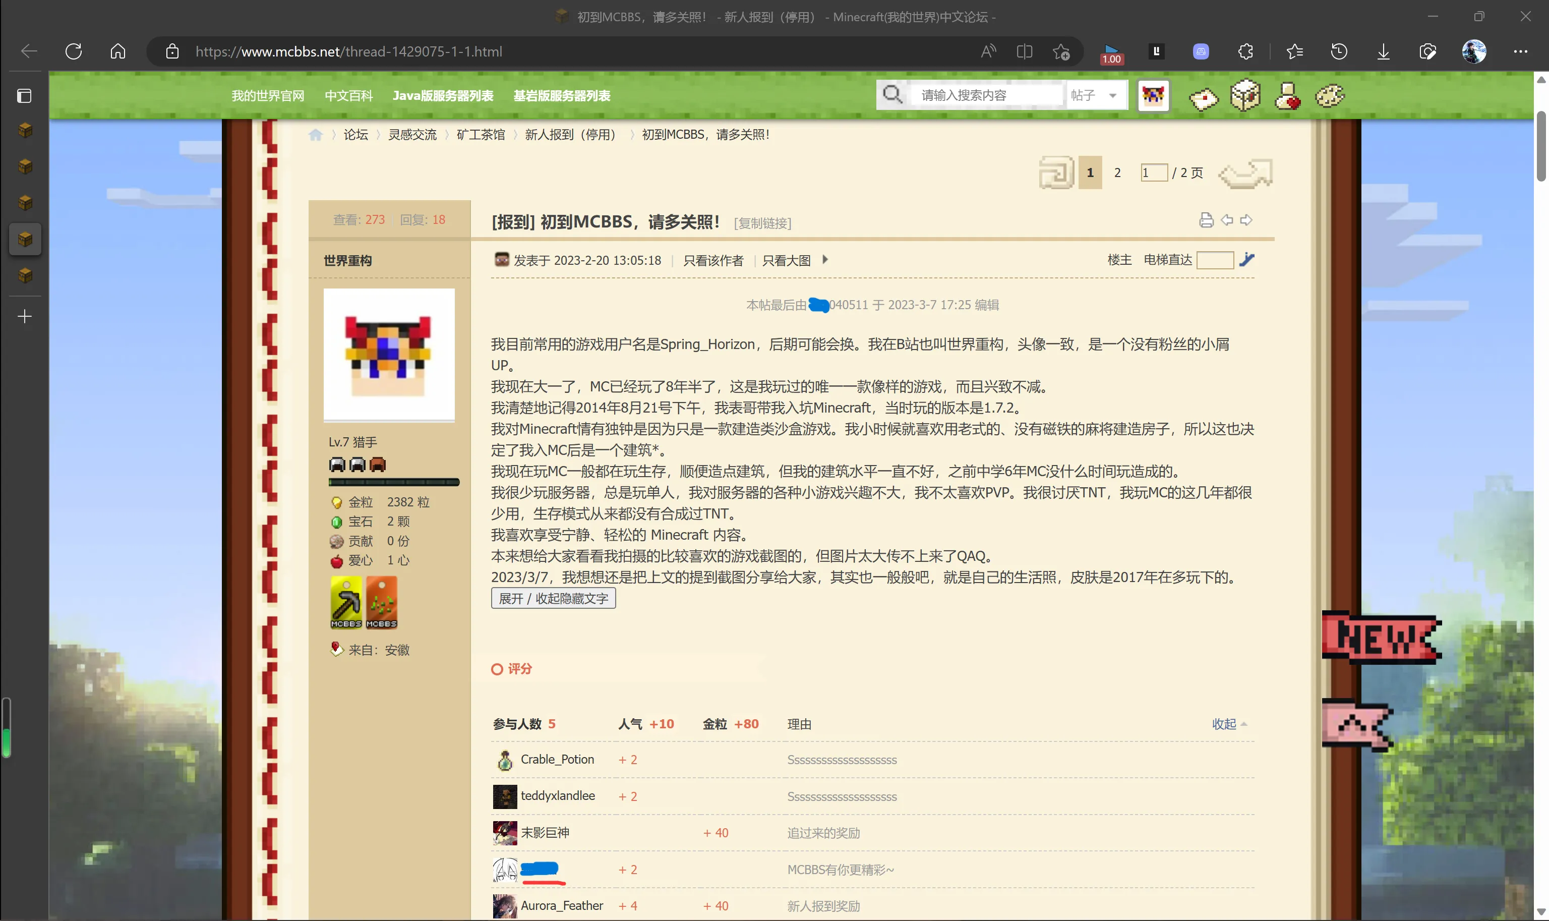The image size is (1549, 921).
Task: Click the return-to-list icon beside pagination
Action: pos(1056,172)
